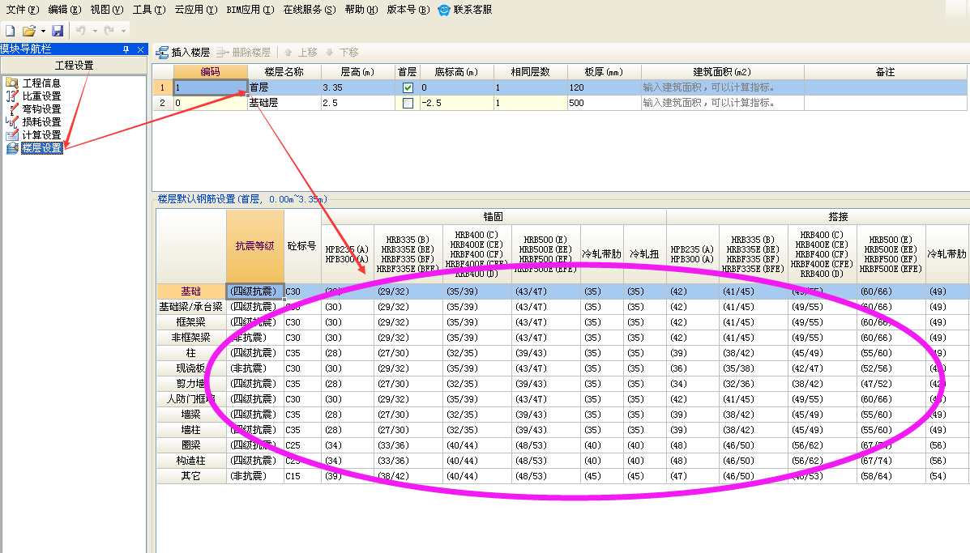Select 工程信息 in navigation

(x=41, y=83)
